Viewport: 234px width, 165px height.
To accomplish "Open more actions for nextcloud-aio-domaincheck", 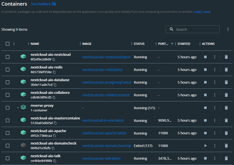I will pyautogui.click(x=214, y=145).
